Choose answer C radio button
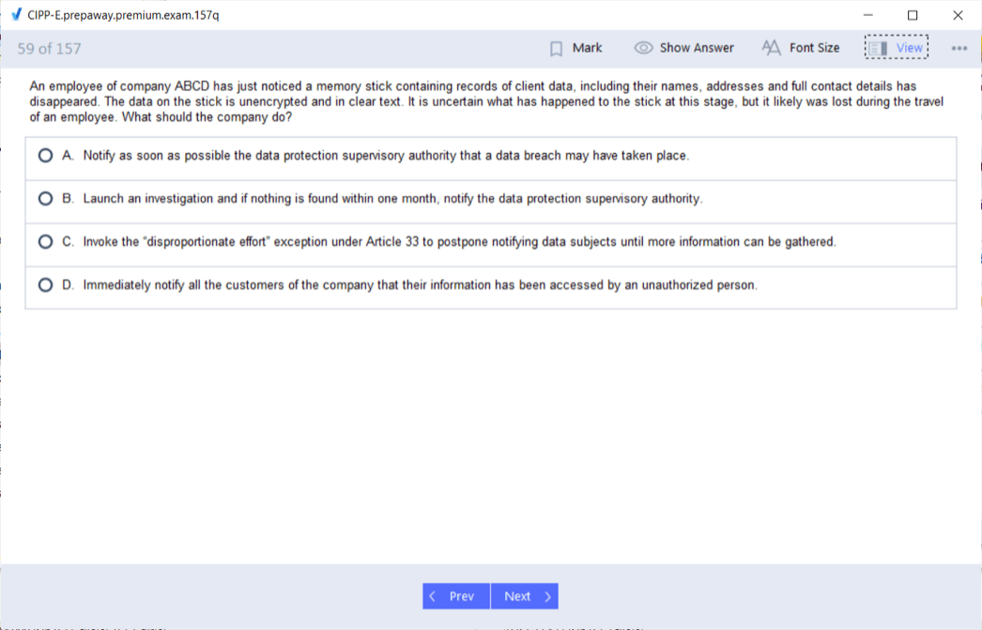 tap(45, 242)
